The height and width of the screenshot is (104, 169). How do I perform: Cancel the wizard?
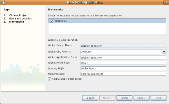point(141,98)
